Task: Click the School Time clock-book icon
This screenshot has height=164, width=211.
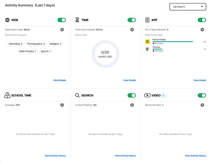Action: [7, 95]
